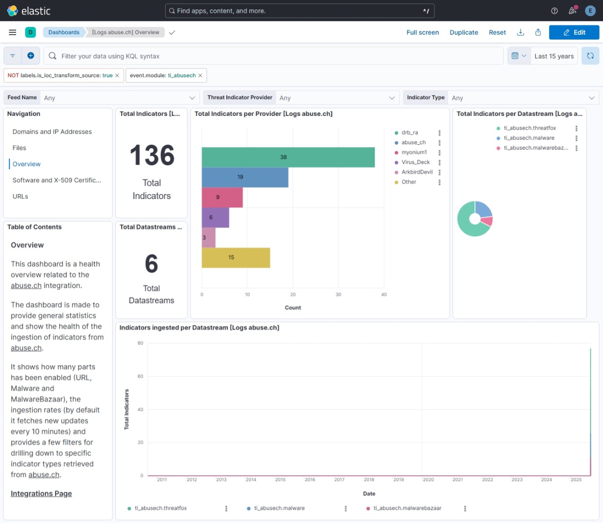Open the Integrations Page link
The height and width of the screenshot is (523, 603).
(x=41, y=493)
